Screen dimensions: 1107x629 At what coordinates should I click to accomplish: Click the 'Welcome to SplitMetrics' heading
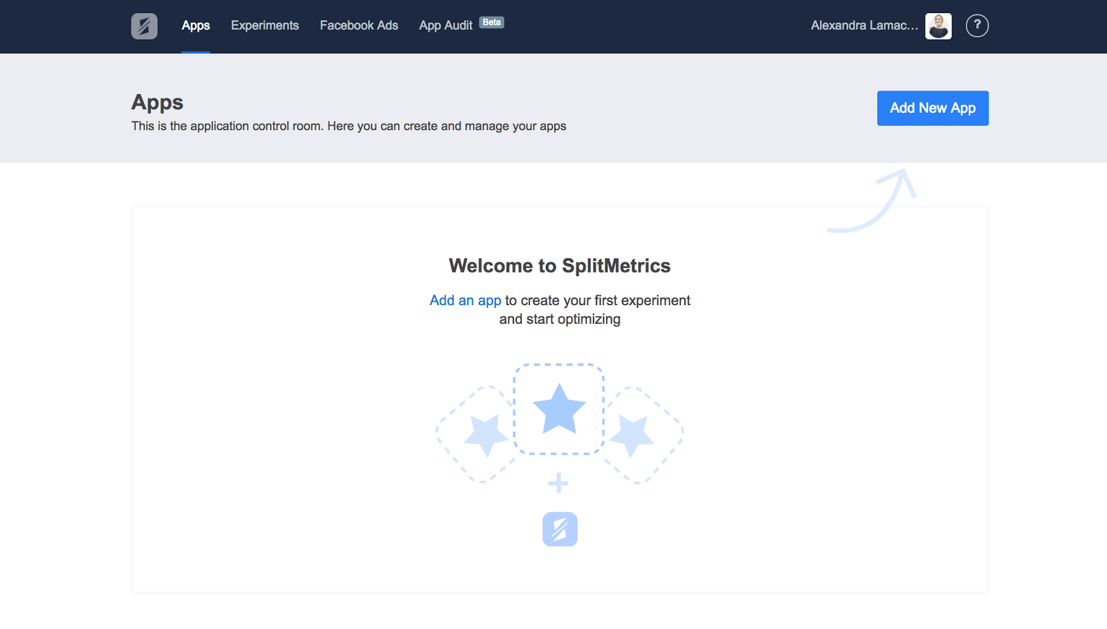(x=560, y=266)
